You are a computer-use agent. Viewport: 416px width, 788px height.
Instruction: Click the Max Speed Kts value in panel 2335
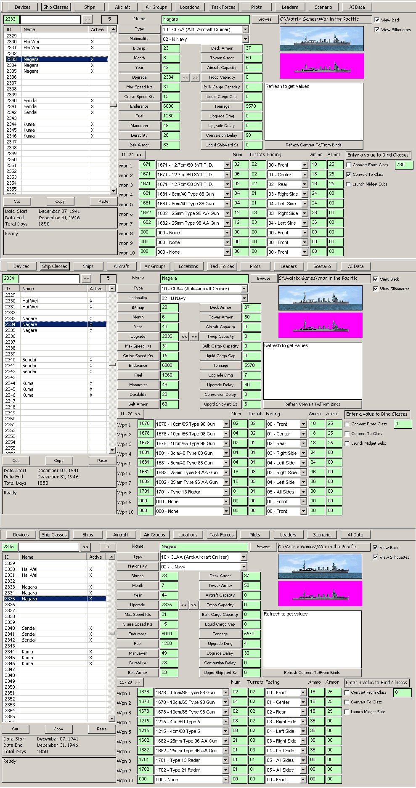(169, 615)
